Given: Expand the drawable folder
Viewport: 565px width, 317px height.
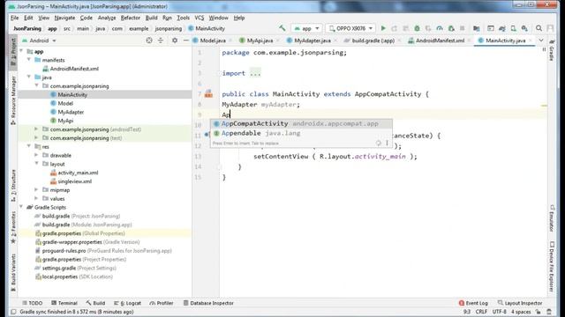Looking at the screenshot, I should [36, 155].
